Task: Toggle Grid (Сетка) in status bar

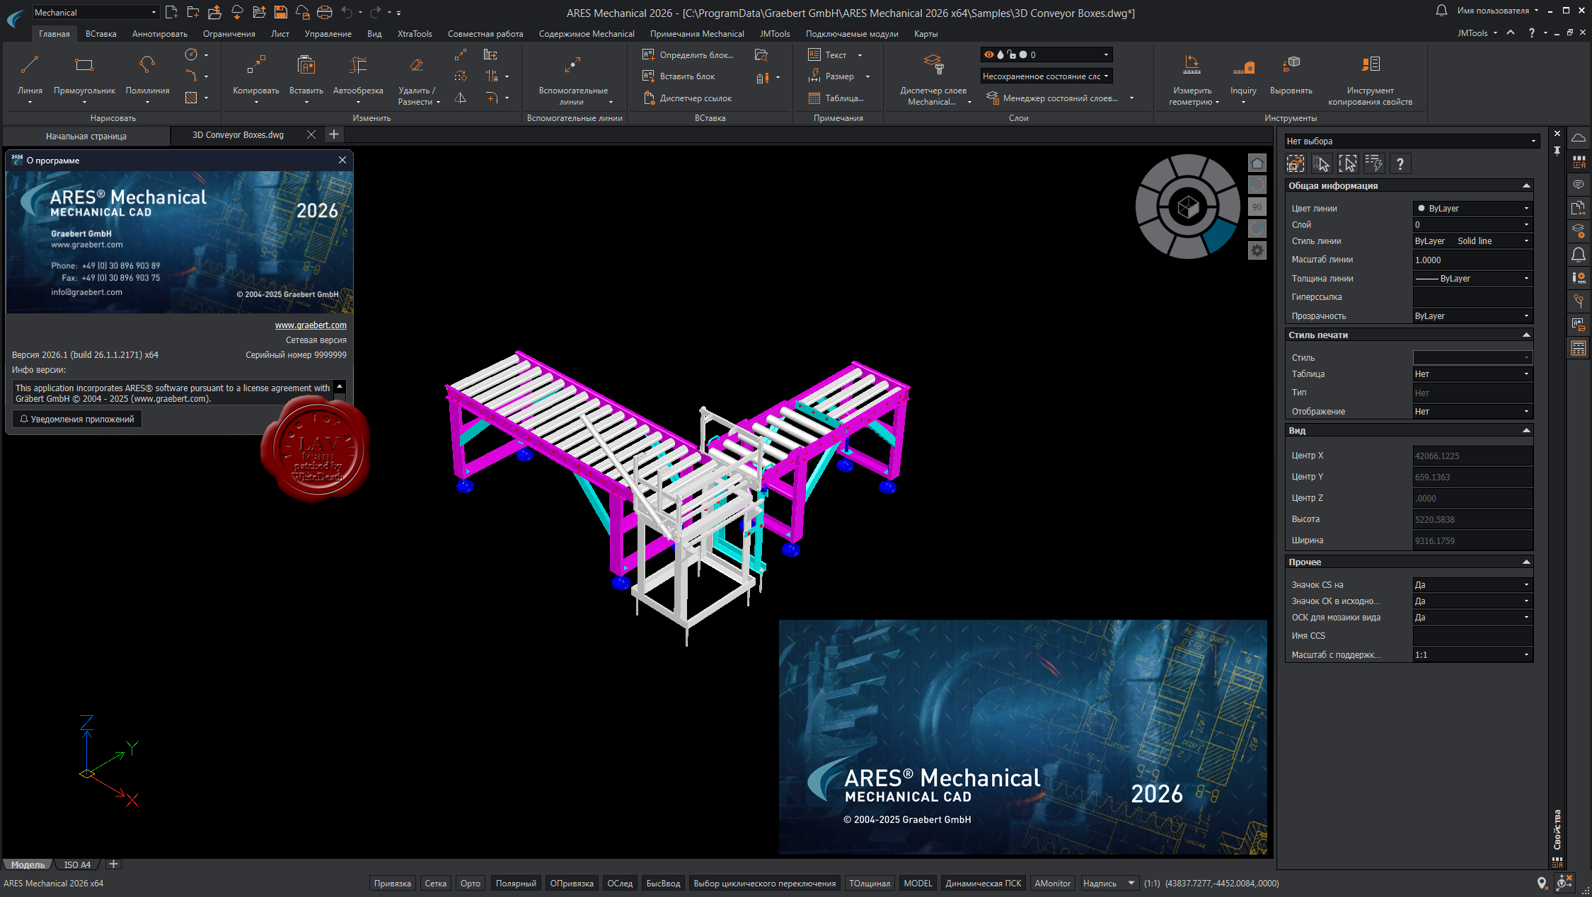Action: pos(435,883)
